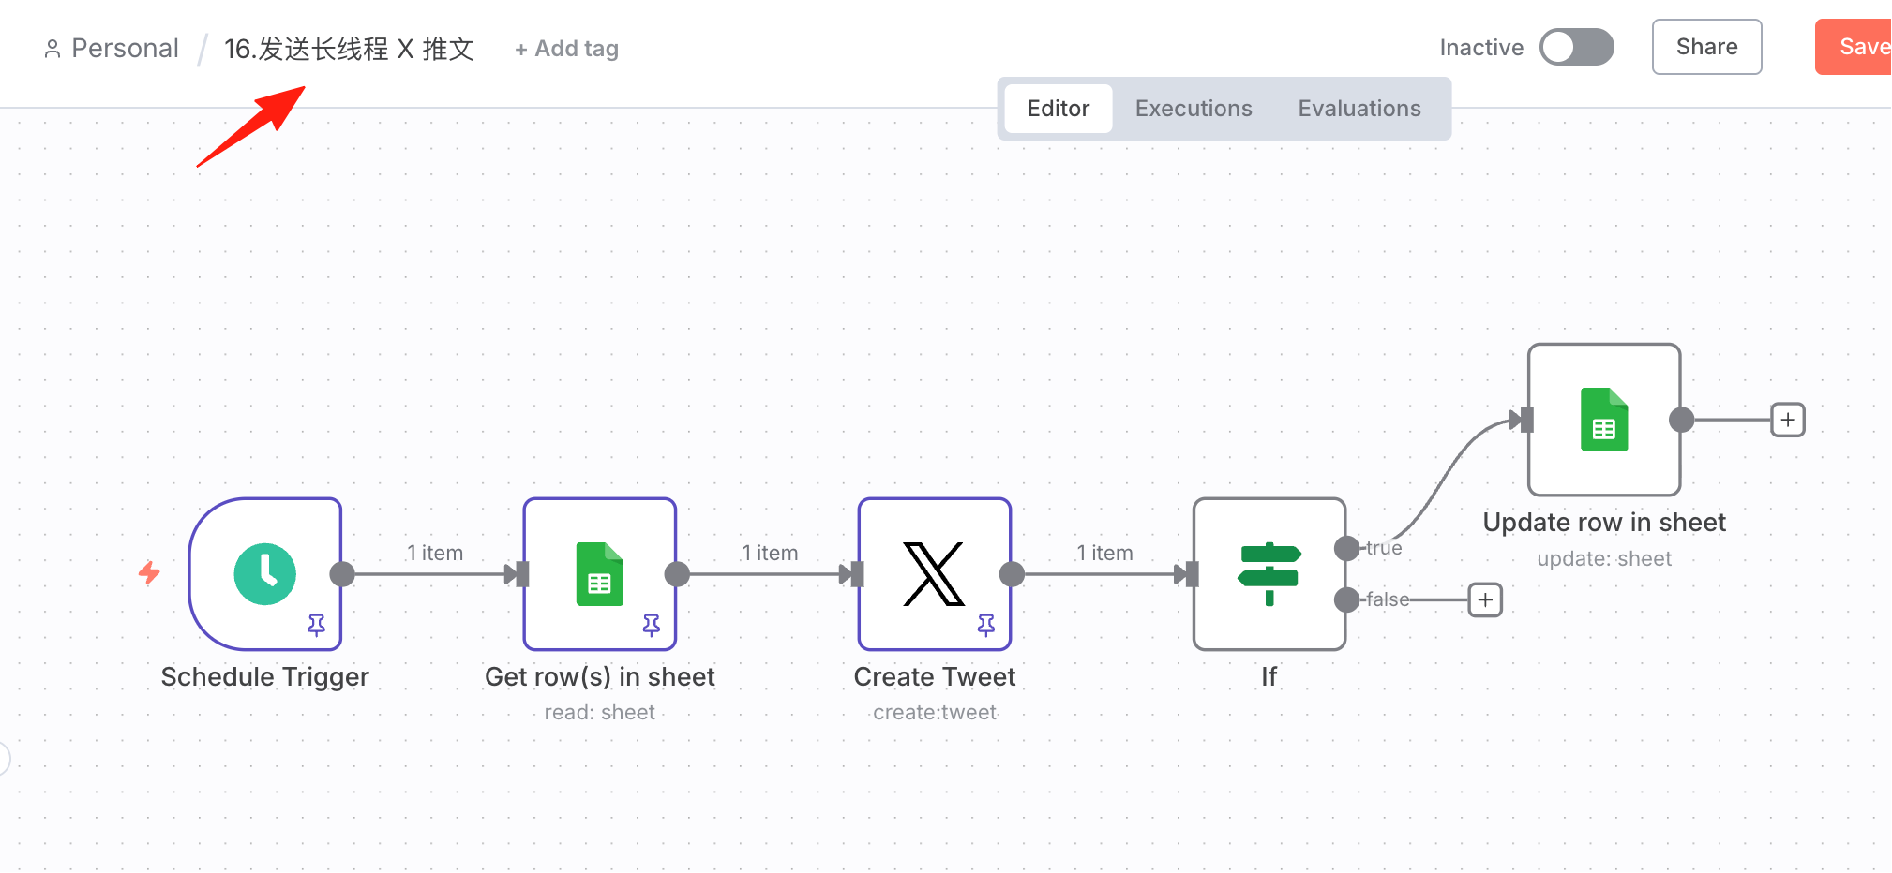This screenshot has height=873, width=1892.
Task: Click the pin icon on Create Tweet node
Action: click(986, 625)
